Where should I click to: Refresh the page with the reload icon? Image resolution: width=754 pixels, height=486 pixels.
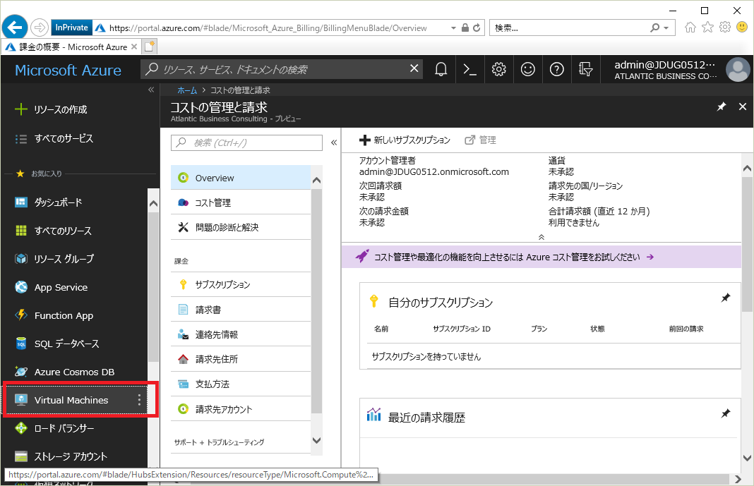click(x=477, y=28)
